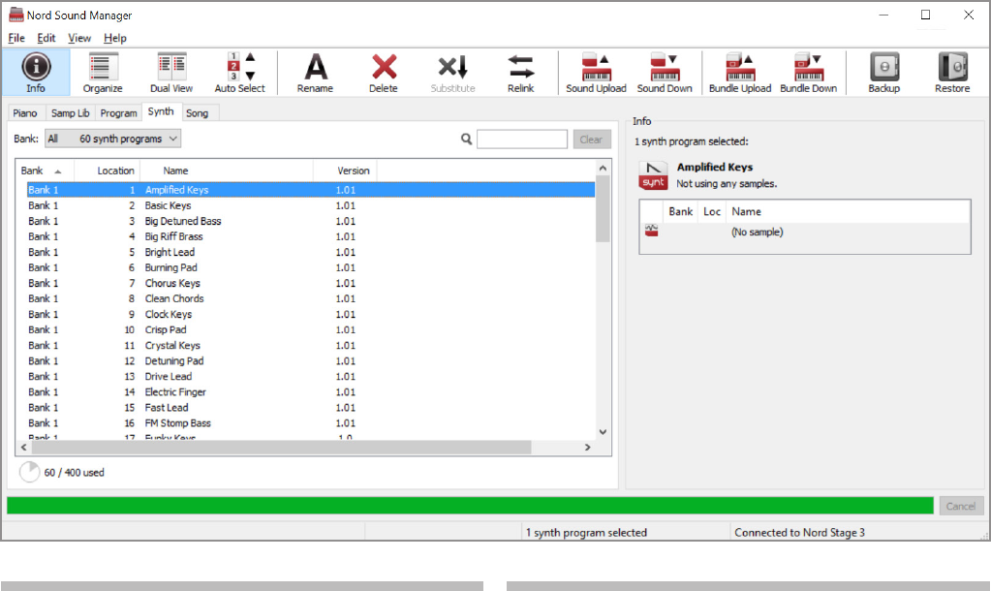
Task: Sort by the Name column header
Action: 227,171
